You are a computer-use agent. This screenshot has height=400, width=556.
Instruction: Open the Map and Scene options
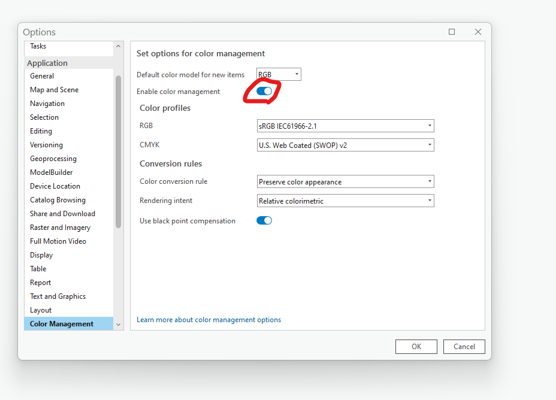point(54,90)
